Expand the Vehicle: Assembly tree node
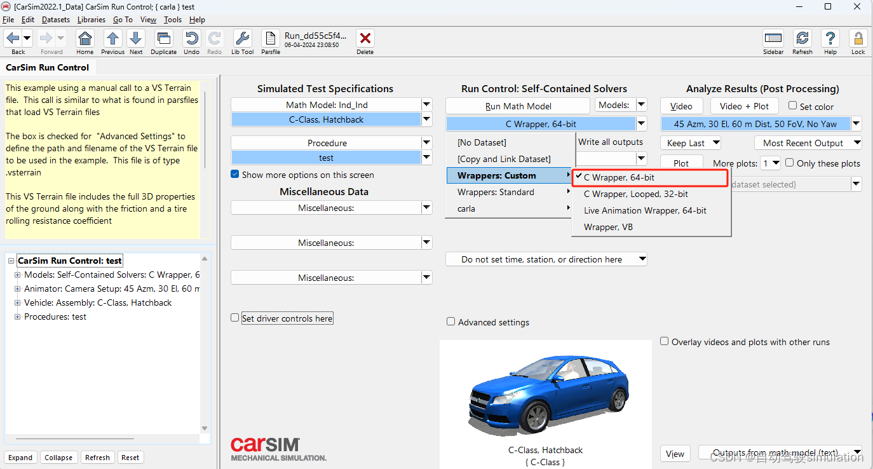Image resolution: width=873 pixels, height=469 pixels. click(x=17, y=303)
